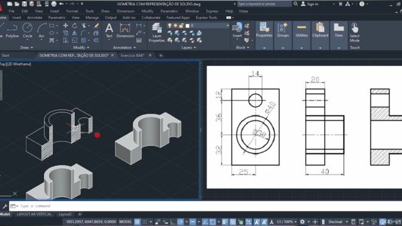
Task: Activate the Scale tool
Action: tap(74, 40)
